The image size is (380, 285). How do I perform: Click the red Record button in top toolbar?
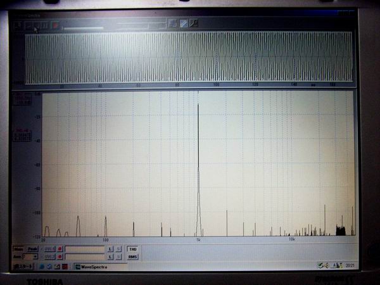coord(55,25)
